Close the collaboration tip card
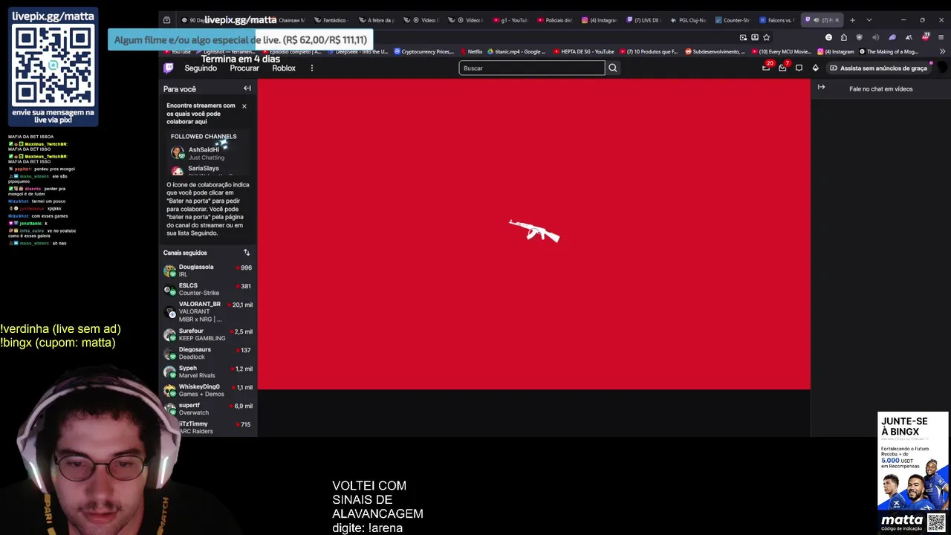Screen dimensions: 951x535 pyautogui.click(x=244, y=106)
